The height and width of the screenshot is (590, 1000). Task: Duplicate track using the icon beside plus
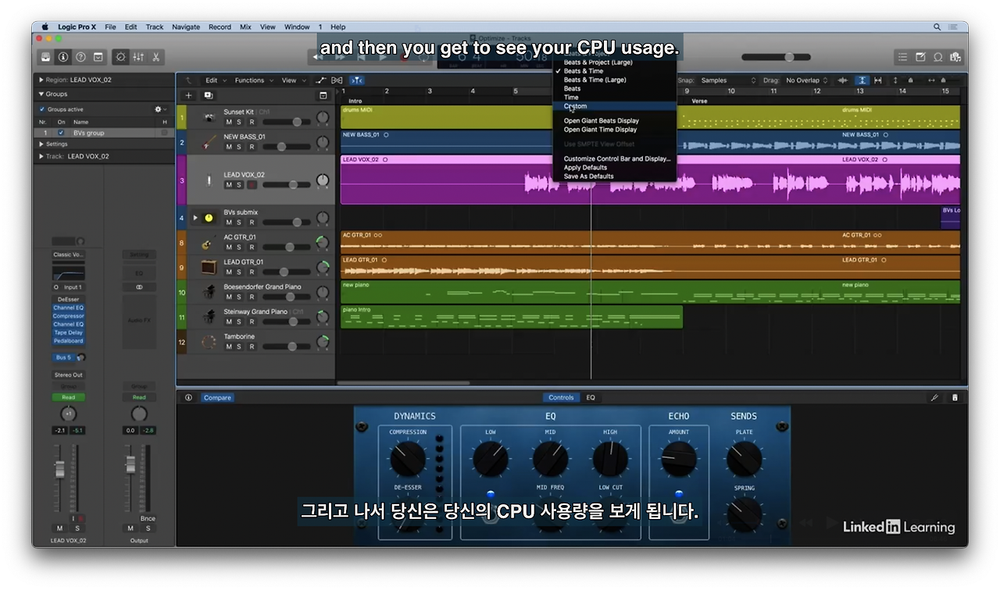click(209, 95)
